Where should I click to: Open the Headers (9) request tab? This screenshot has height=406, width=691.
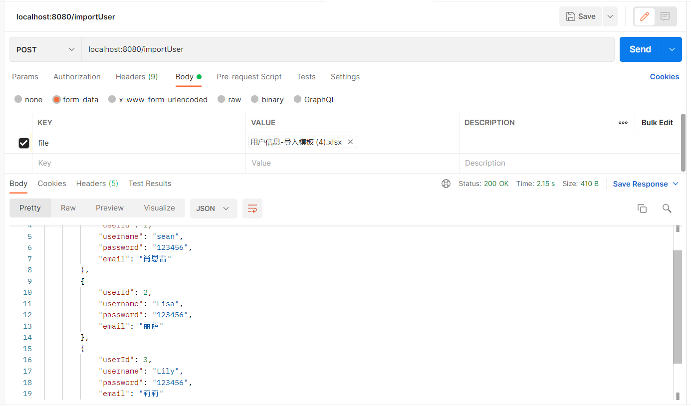137,77
